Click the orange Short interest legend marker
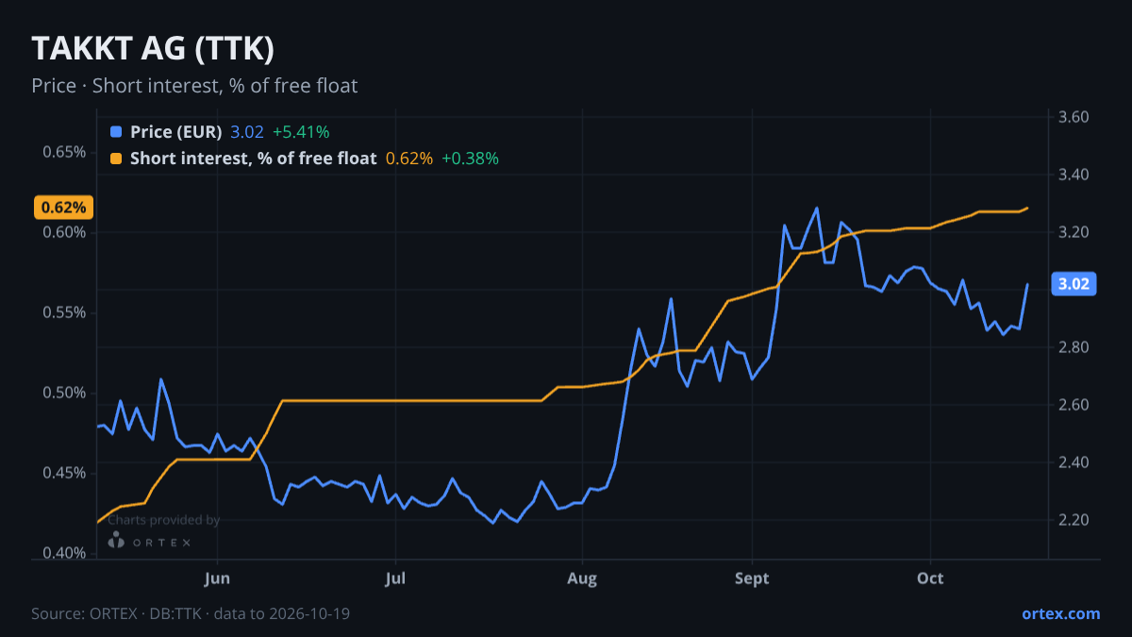This screenshot has width=1132, height=637. (x=116, y=159)
